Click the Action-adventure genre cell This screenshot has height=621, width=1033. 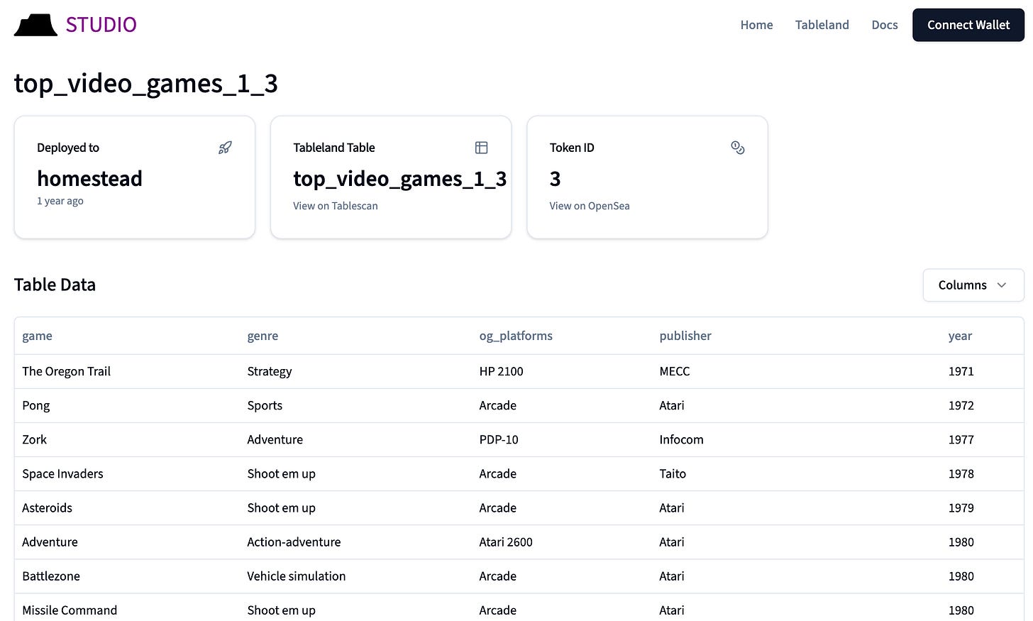click(x=294, y=542)
